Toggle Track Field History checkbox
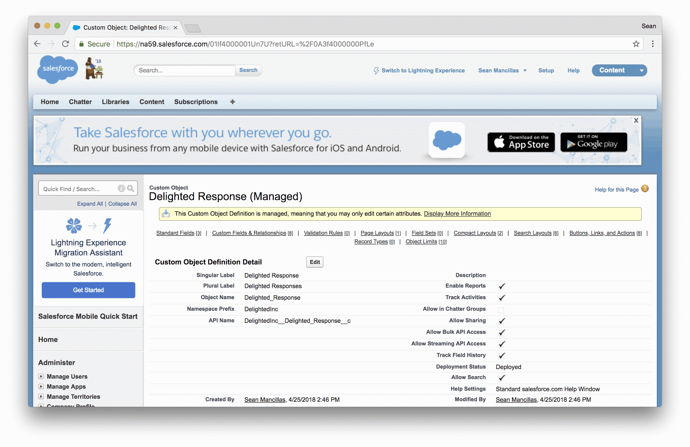Screen dimensions: 690x447 [502, 356]
